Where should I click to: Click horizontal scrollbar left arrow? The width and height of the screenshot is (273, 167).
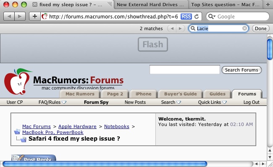tap(256, 164)
